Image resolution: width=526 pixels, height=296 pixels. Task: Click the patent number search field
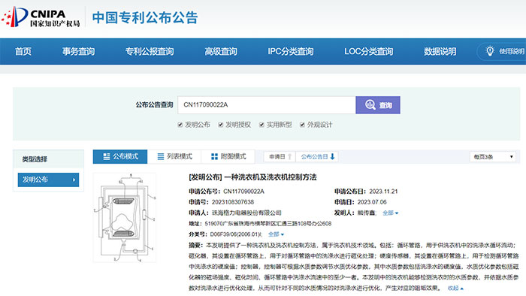point(267,105)
